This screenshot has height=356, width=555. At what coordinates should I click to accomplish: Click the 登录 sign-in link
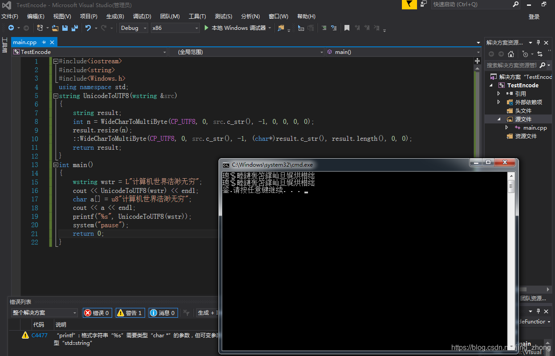534,16
